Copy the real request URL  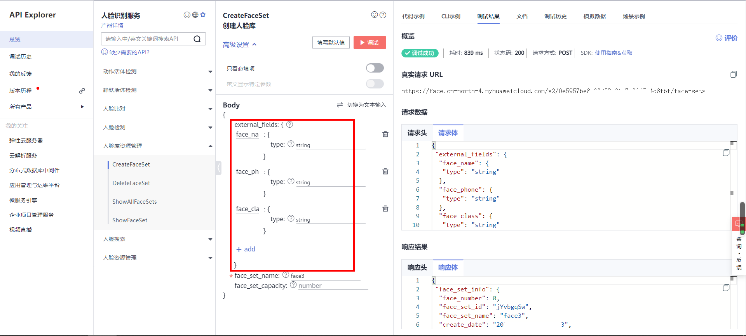click(x=733, y=74)
